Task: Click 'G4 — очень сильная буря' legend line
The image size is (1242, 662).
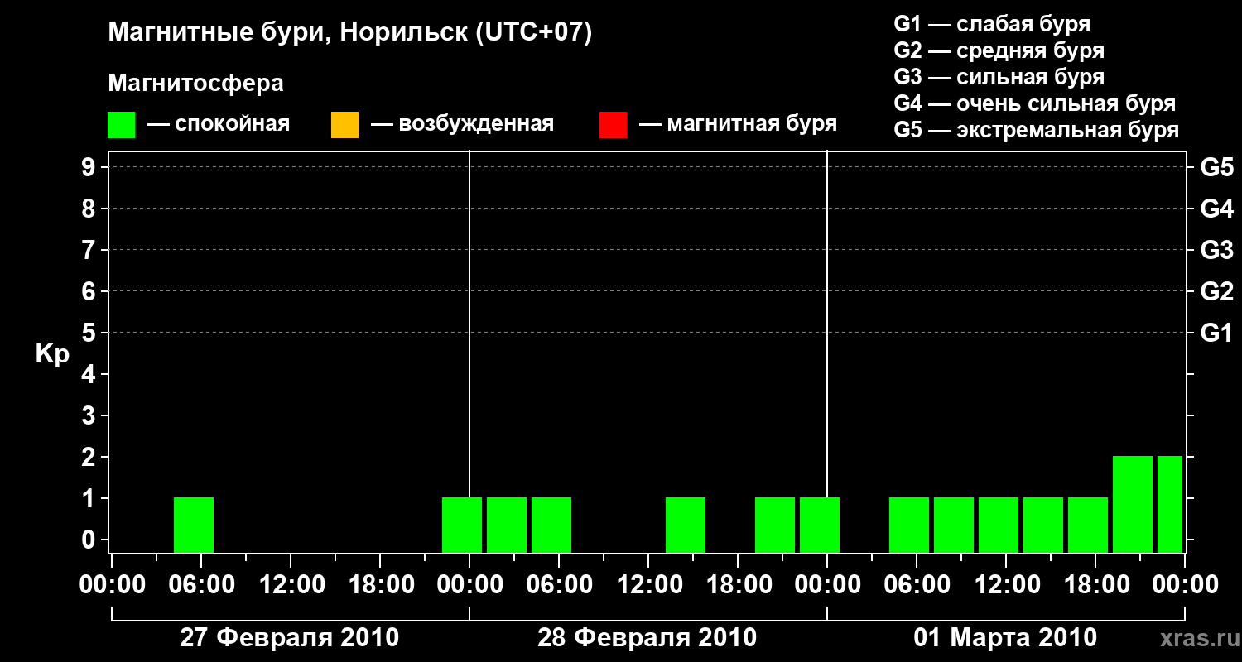Action: pos(1035,103)
